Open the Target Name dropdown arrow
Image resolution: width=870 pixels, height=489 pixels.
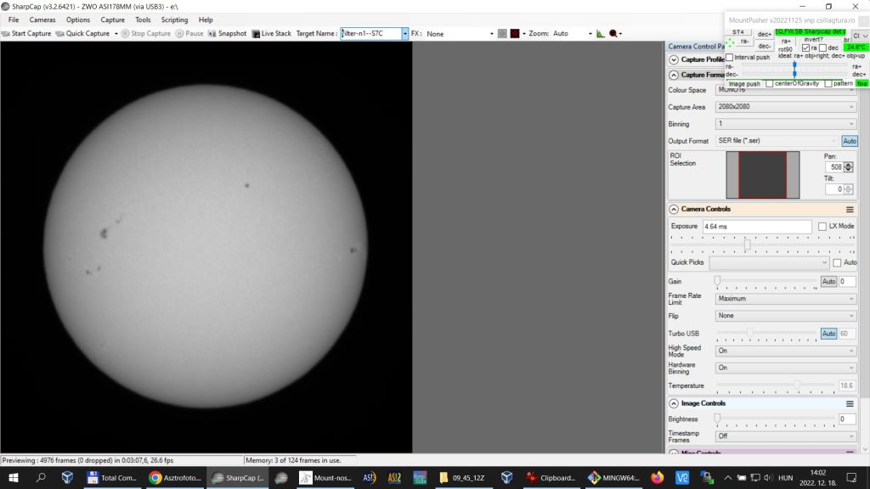pyautogui.click(x=405, y=34)
